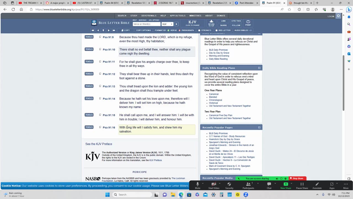The width and height of the screenshot is (353, 199).
Task: Click the Psa 91:9 copy checkbox
Action: pyautogui.click(x=100, y=37)
